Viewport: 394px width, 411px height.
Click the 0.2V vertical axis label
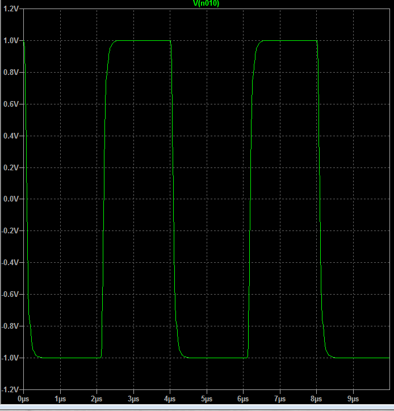pyautogui.click(x=11, y=167)
